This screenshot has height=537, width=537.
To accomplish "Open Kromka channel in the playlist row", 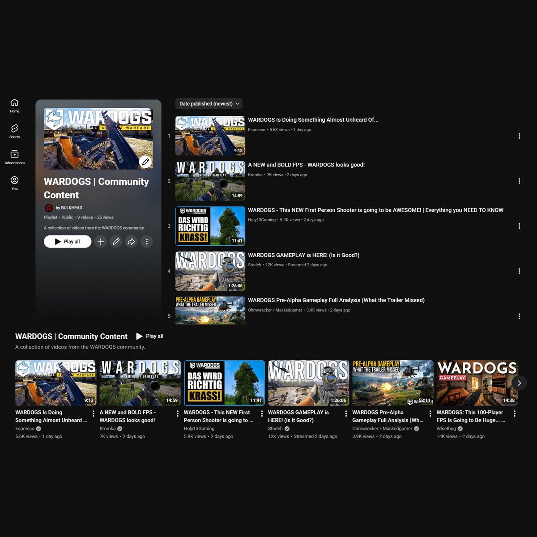I will click(255, 175).
